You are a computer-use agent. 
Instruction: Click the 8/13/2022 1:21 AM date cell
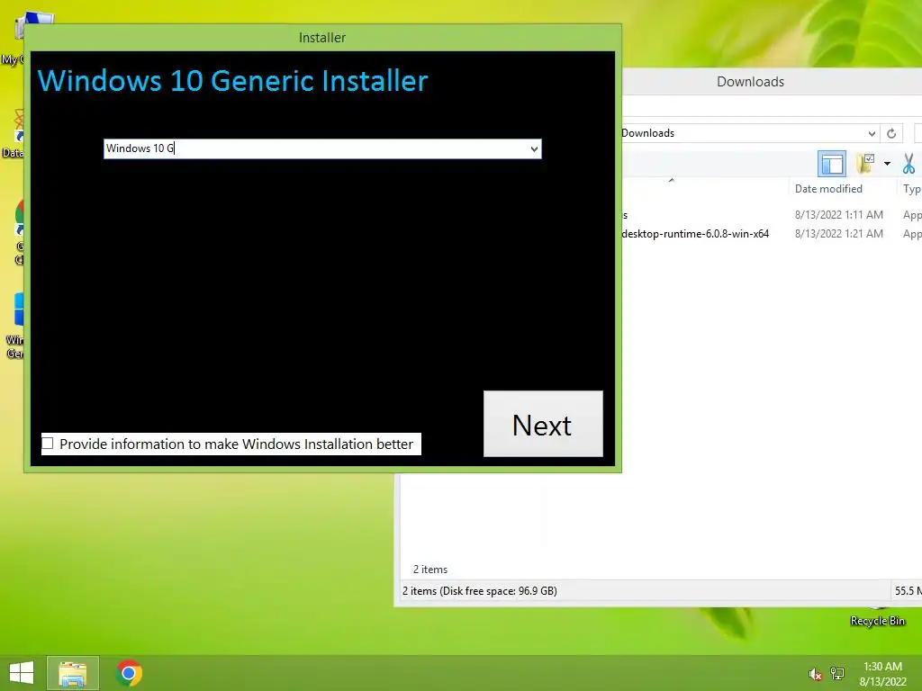(x=838, y=234)
